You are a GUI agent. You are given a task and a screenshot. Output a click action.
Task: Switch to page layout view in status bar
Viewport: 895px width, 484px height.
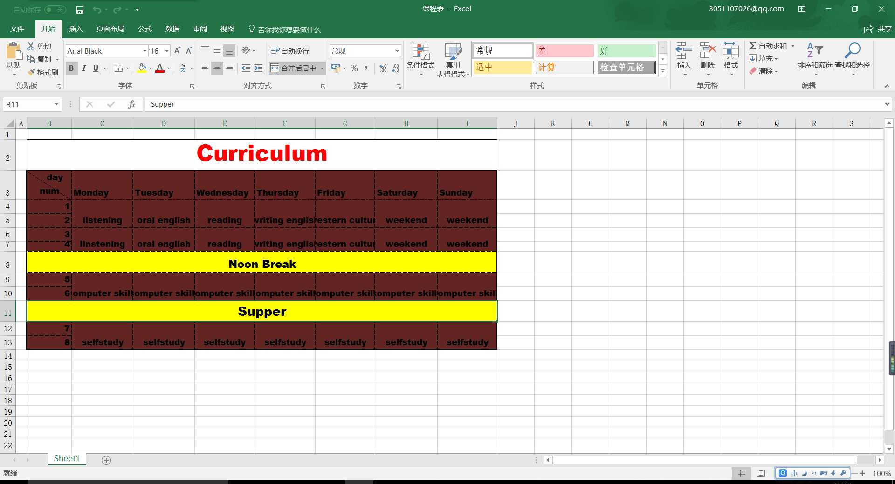(761, 473)
